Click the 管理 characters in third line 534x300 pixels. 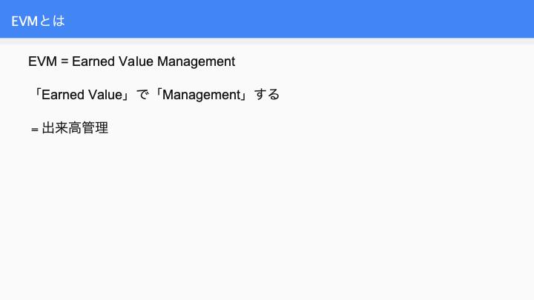[95, 128]
